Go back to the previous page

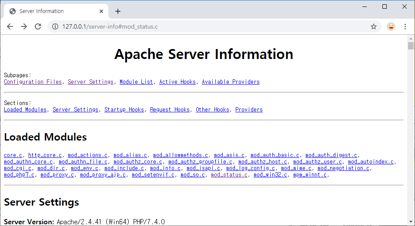(x=10, y=26)
